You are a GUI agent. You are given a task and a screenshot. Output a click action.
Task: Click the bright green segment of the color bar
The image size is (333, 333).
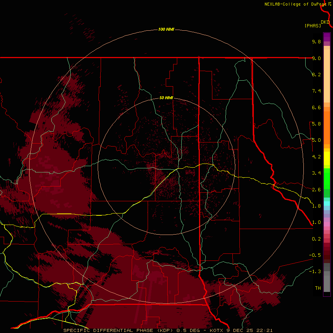[327, 178]
